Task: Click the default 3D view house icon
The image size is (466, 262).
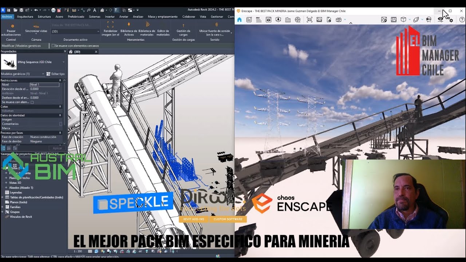Action: click(102, 10)
